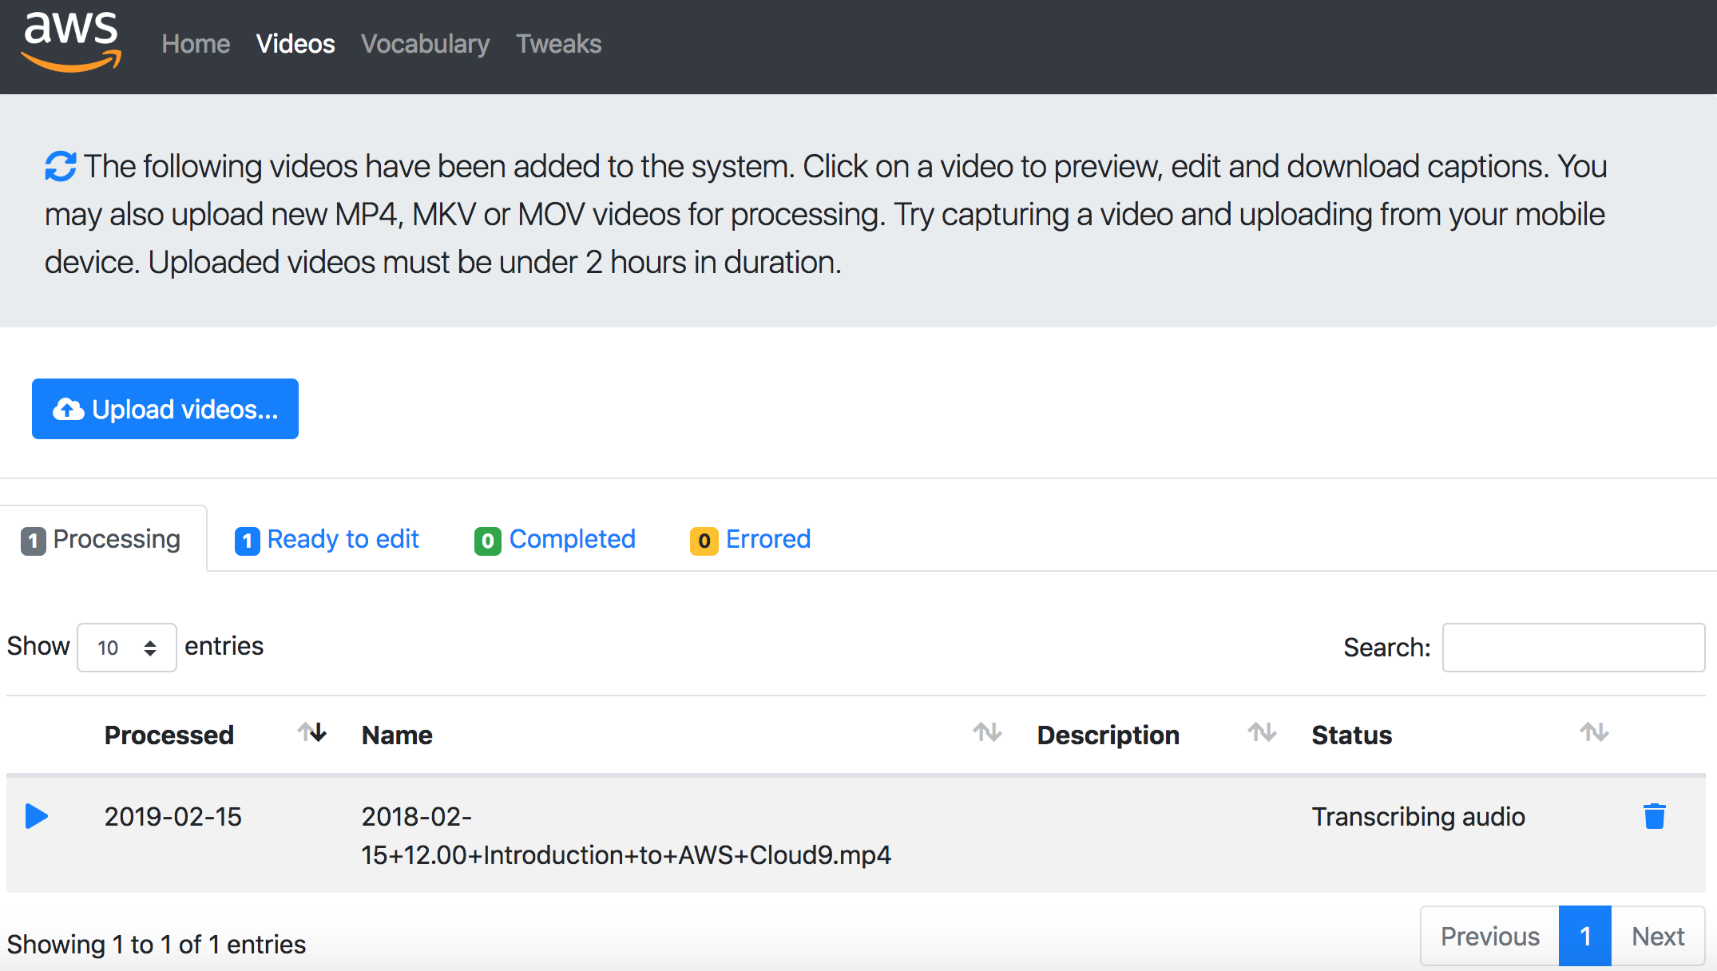The image size is (1717, 971).
Task: Click the AWS logo
Action: point(71,43)
